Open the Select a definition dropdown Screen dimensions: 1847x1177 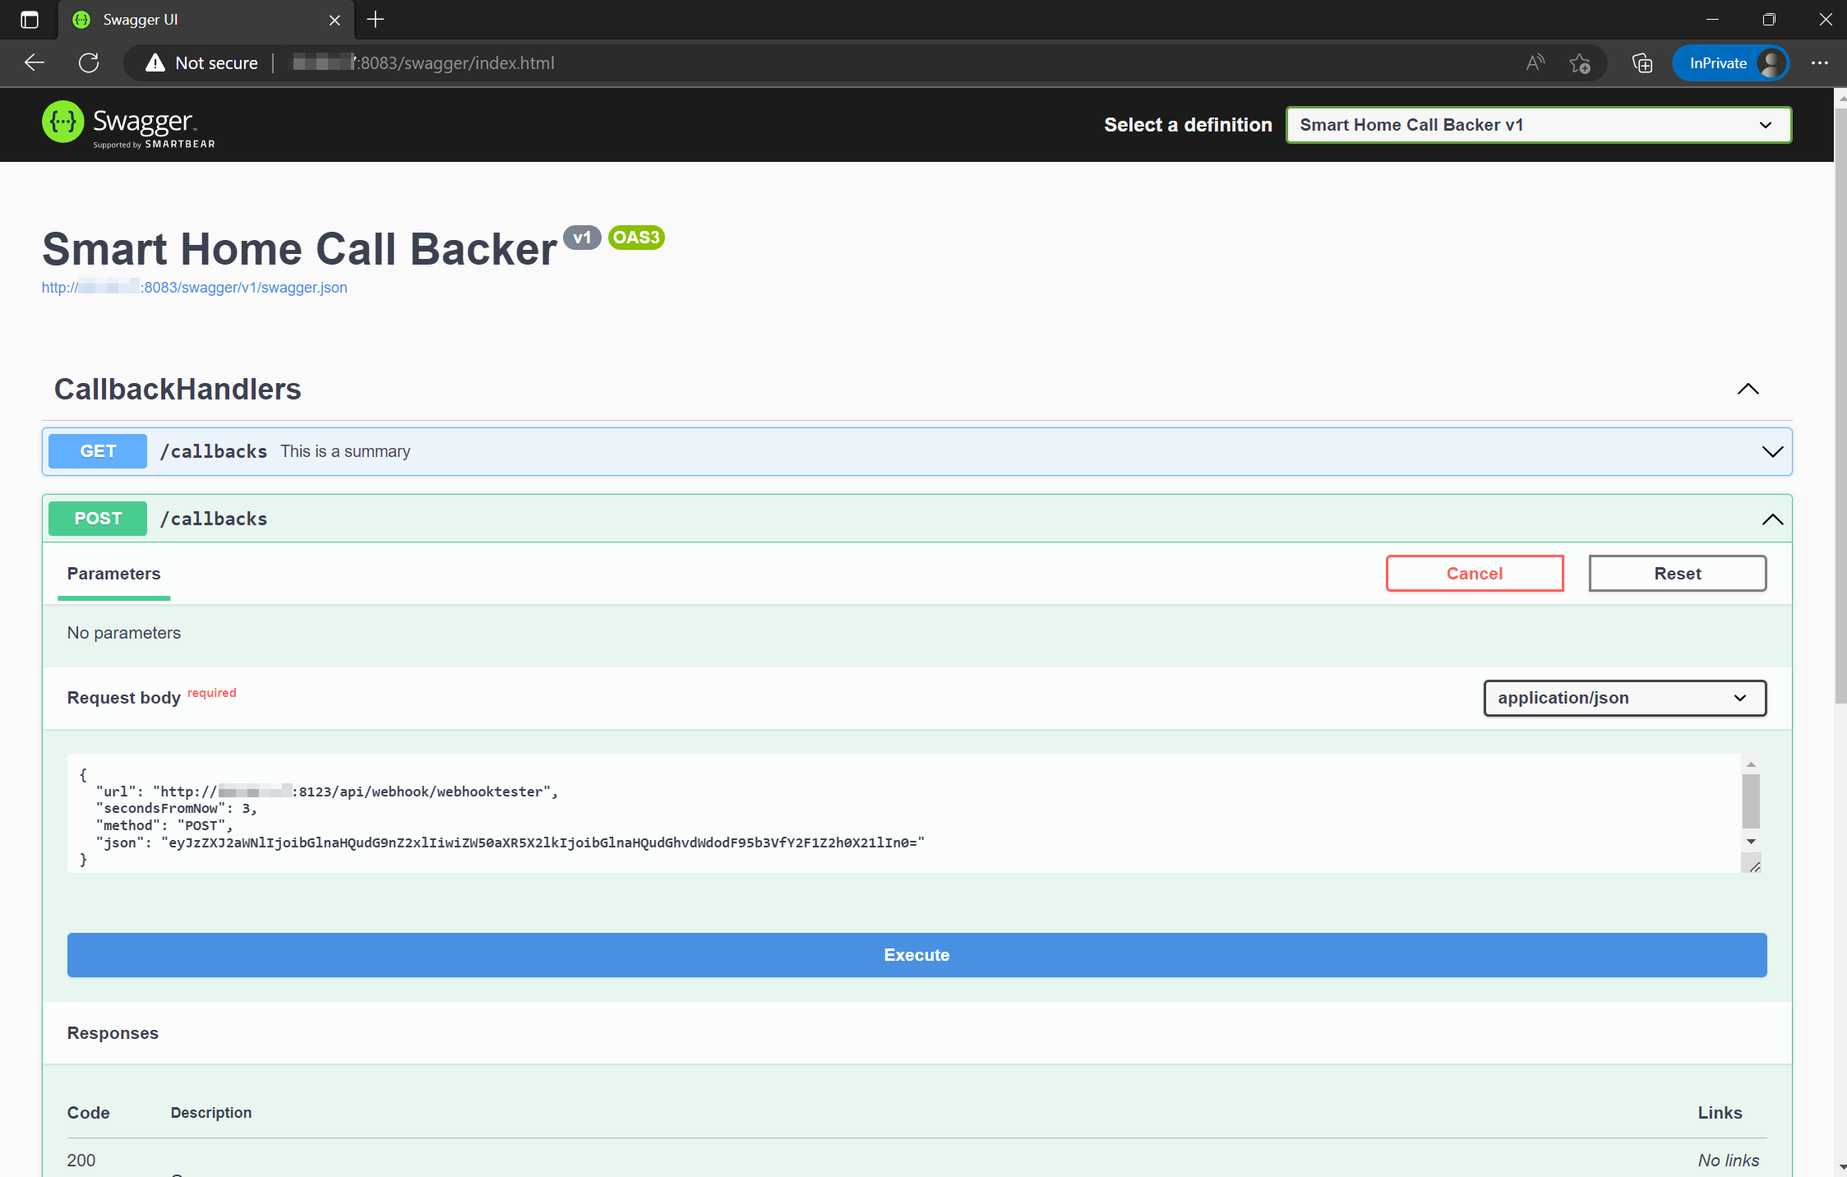pyautogui.click(x=1539, y=125)
